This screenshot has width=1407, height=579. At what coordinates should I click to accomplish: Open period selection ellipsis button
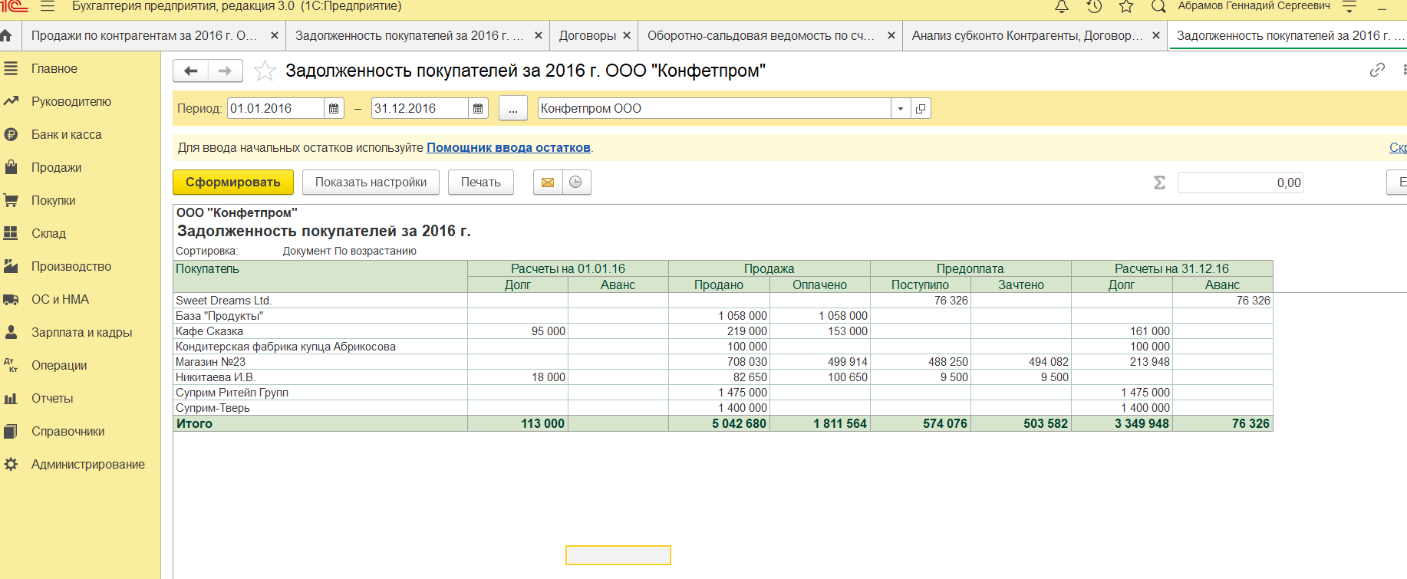pos(512,109)
